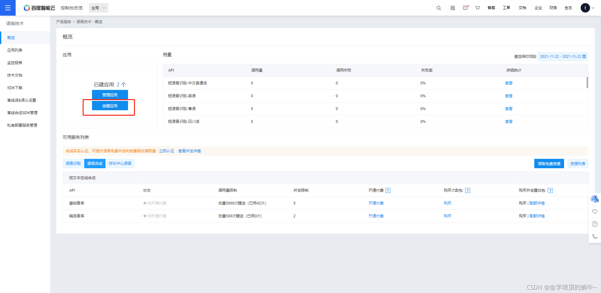Open 财务 in the top menu
The image size is (601, 293).
(x=553, y=8)
